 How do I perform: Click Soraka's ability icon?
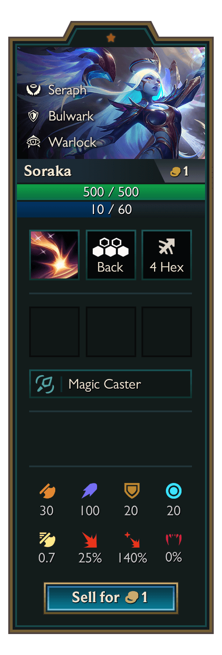point(54,255)
